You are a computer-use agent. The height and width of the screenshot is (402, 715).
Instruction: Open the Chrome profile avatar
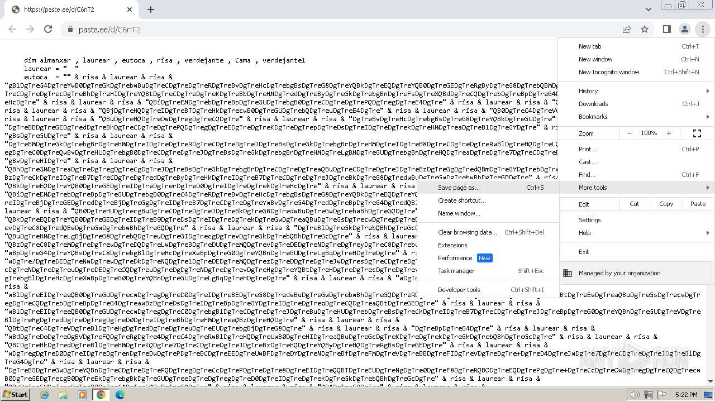pyautogui.click(x=684, y=29)
